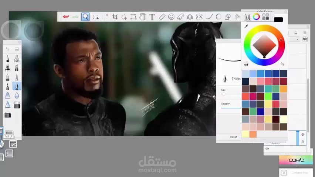The width and height of the screenshot is (315, 177).
Task: Toggle the Symmetry tool
Action: (199, 17)
